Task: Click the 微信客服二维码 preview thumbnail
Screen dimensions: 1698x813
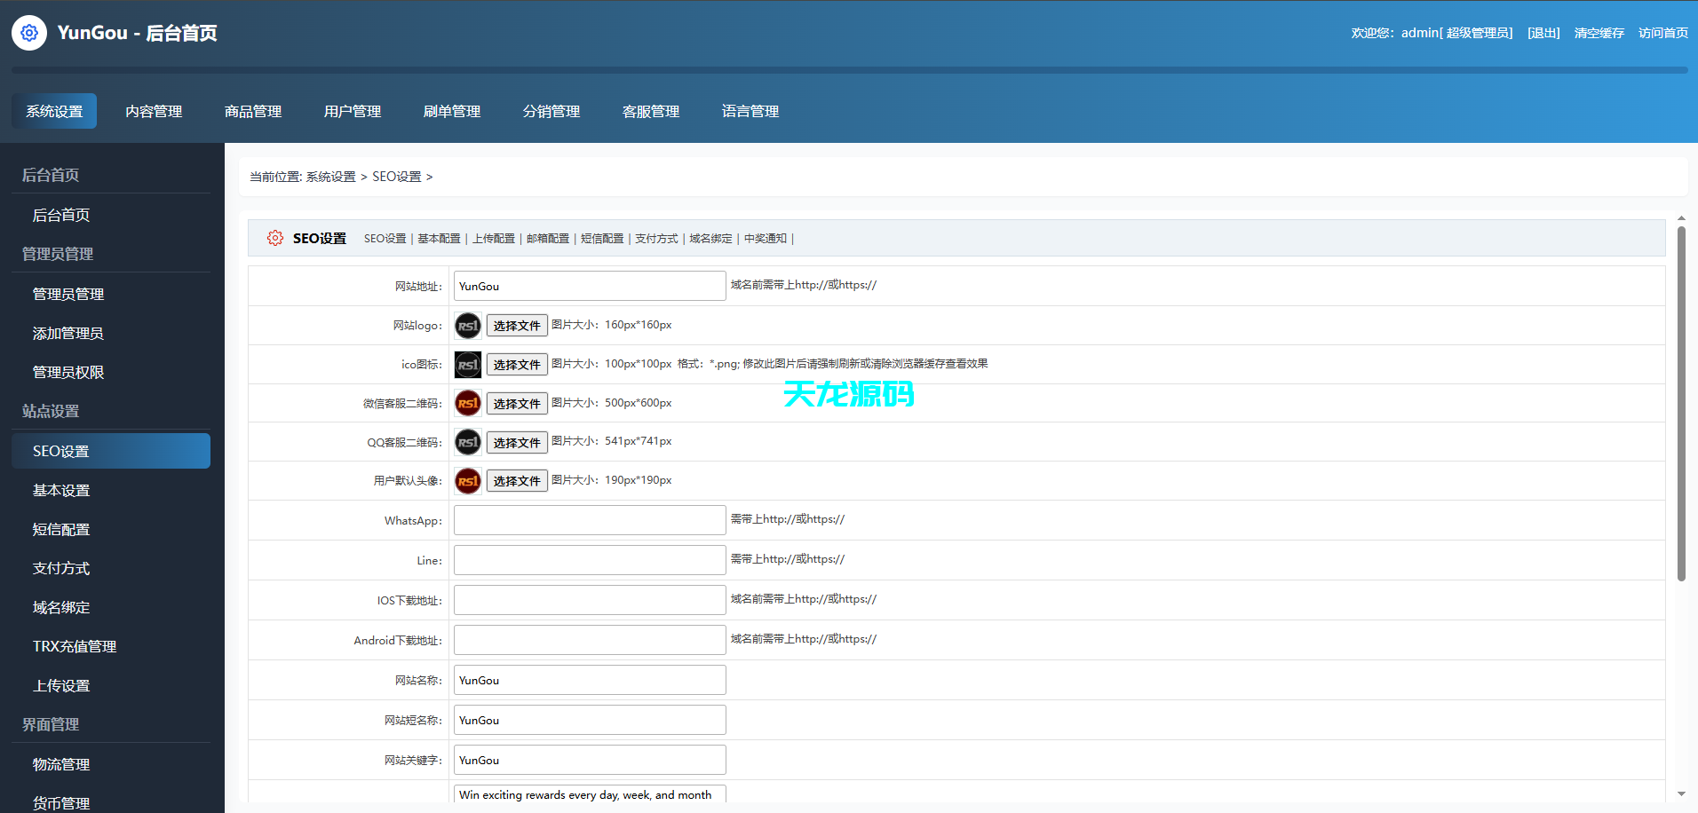Action: click(x=467, y=403)
